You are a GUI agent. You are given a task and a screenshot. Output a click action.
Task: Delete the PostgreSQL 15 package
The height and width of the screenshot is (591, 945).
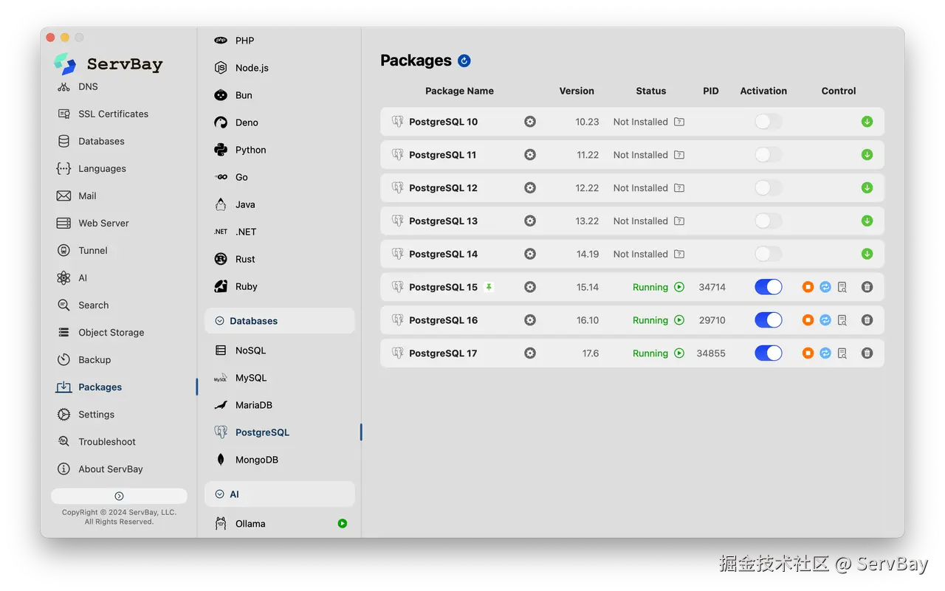(x=867, y=287)
